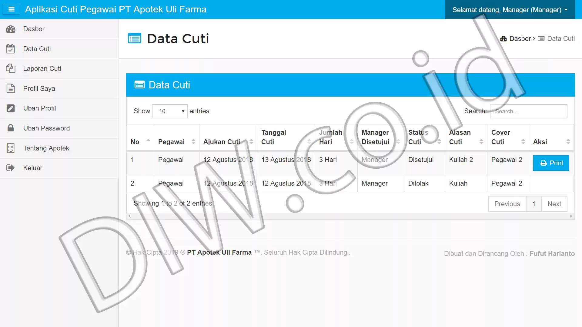
Task: Sort by the No column header
Action: click(x=140, y=142)
